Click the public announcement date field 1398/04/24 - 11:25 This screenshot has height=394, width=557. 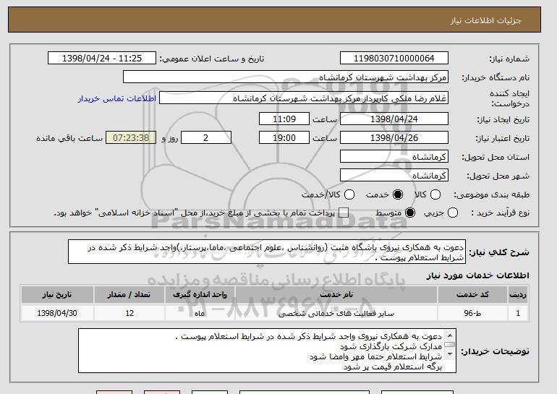[102, 59]
